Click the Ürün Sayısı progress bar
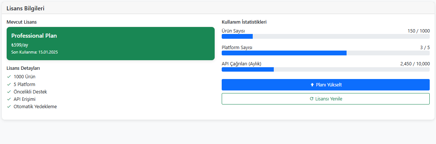This screenshot has height=144, width=436. [326, 37]
